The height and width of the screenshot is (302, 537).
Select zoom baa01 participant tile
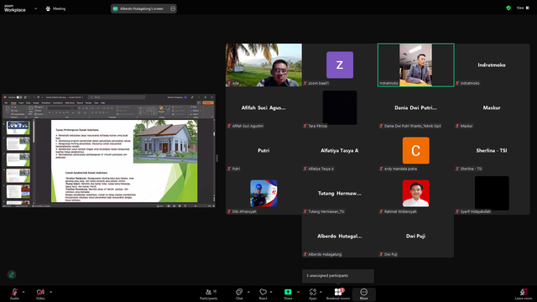pyautogui.click(x=340, y=65)
